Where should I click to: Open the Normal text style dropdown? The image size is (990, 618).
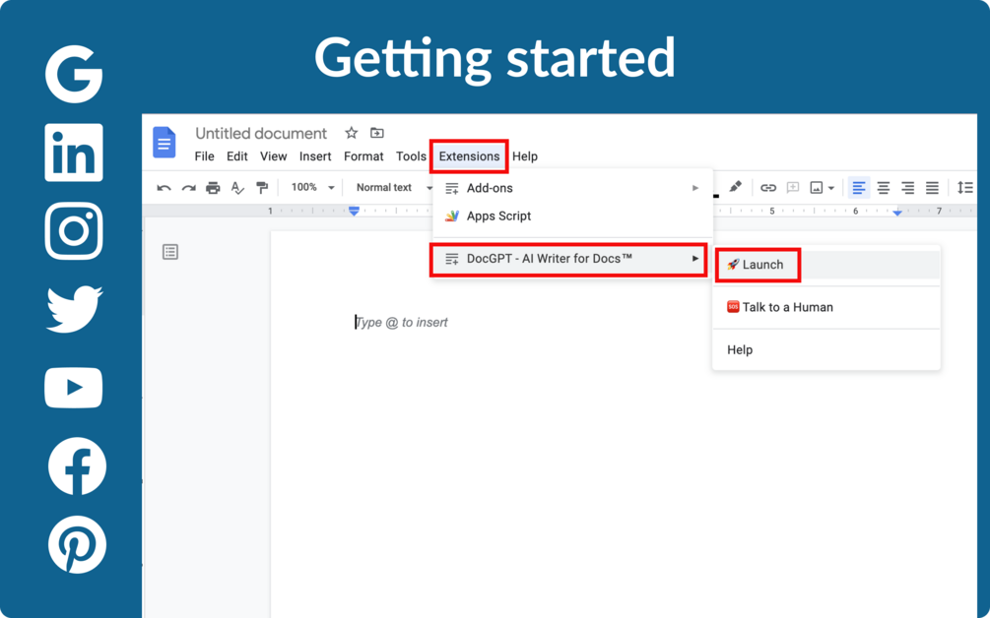393,187
